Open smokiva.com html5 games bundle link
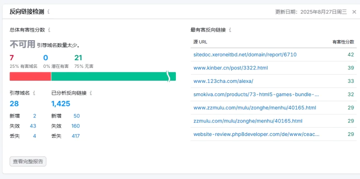Screen dimensions: 360x179 point(256,95)
